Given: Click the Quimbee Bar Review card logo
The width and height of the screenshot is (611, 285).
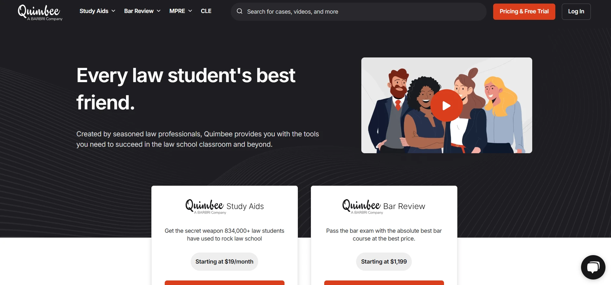Looking at the screenshot, I should pos(384,206).
